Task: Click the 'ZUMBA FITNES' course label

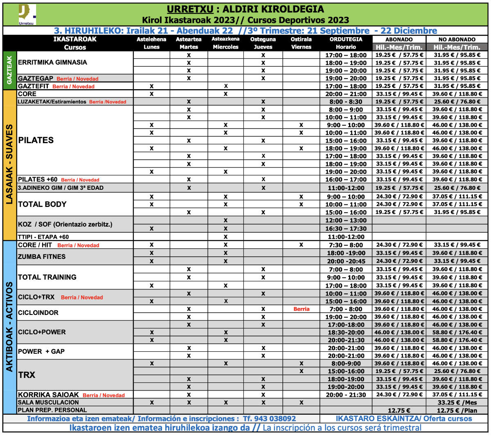Action: (x=42, y=256)
